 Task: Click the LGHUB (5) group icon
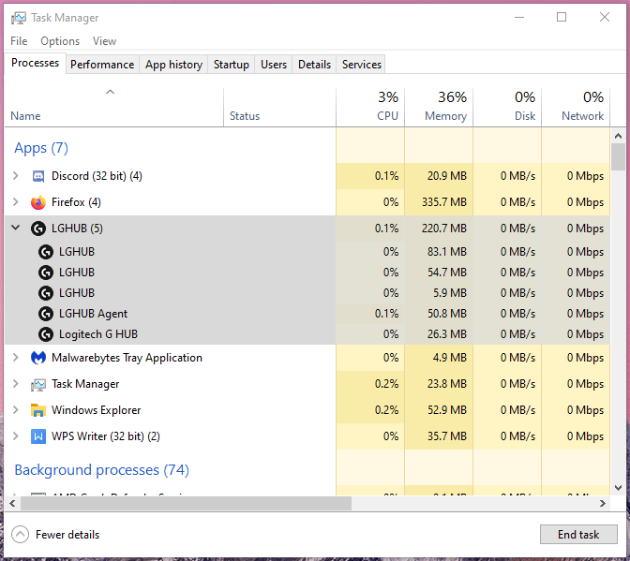point(38,229)
